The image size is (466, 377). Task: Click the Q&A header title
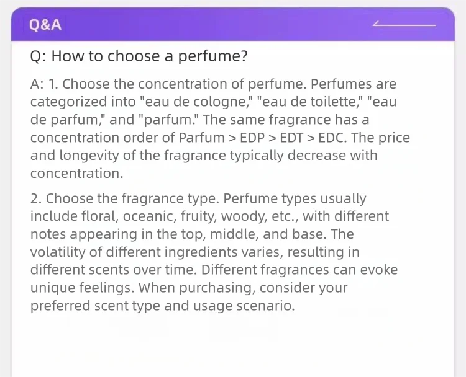coord(45,25)
